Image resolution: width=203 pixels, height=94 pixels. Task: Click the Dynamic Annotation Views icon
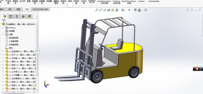tap(113, 10)
